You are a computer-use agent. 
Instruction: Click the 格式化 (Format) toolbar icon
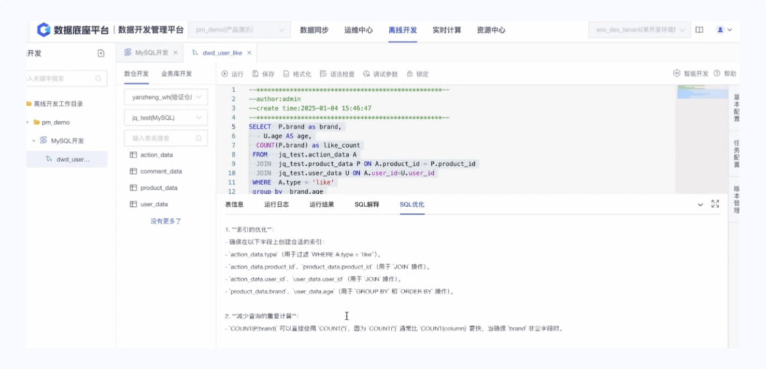coord(287,74)
